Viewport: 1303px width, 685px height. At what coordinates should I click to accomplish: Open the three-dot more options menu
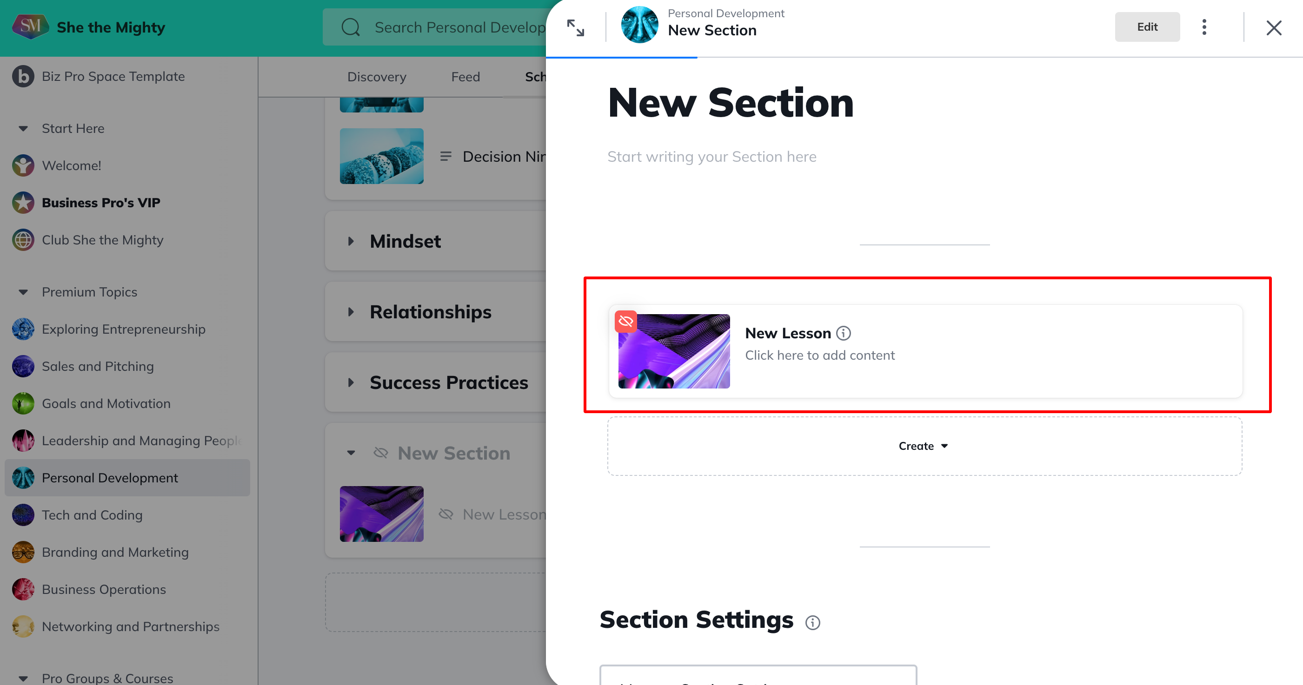click(x=1204, y=27)
